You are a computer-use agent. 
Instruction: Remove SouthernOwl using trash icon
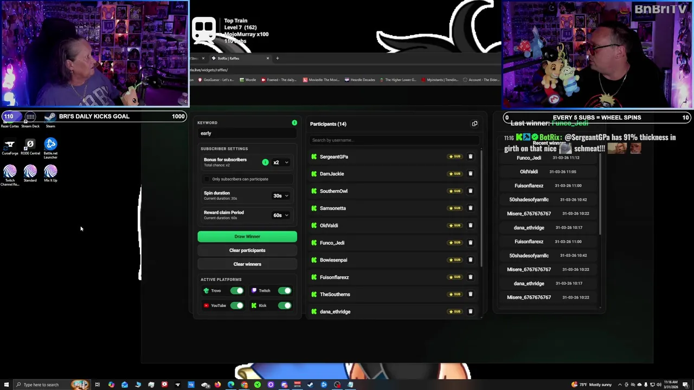pos(470,191)
